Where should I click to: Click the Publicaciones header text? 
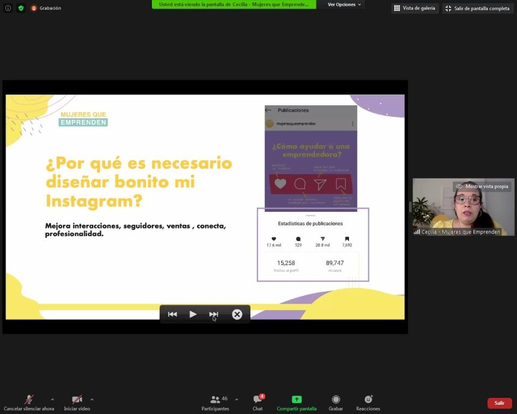click(x=293, y=111)
